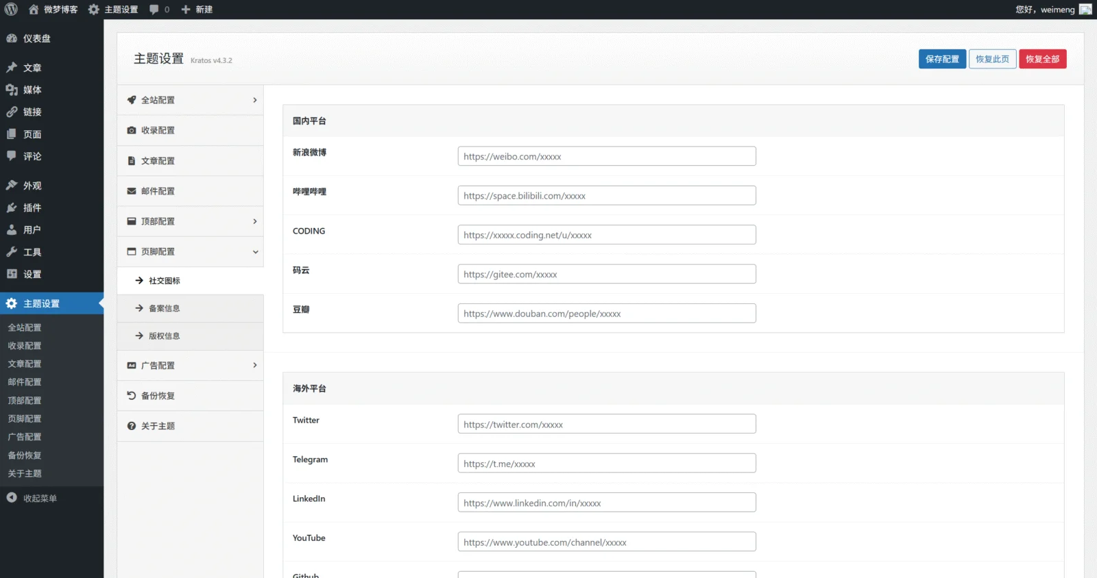Expand the 广告配置 section chevron

[x=255, y=366]
